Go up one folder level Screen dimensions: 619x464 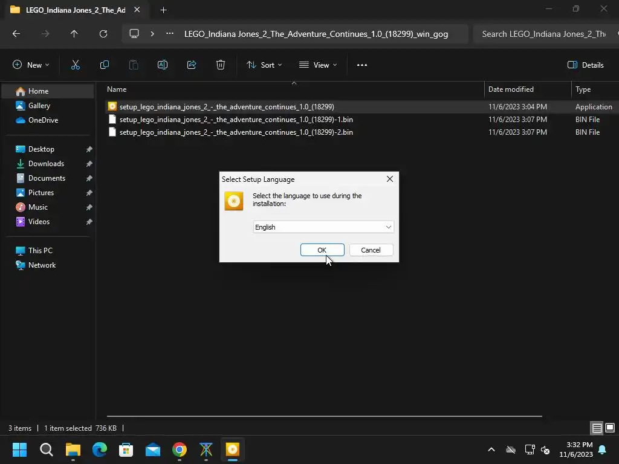point(74,34)
